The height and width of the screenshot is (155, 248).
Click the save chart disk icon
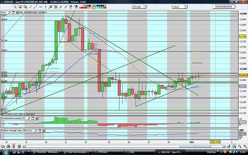point(19,146)
